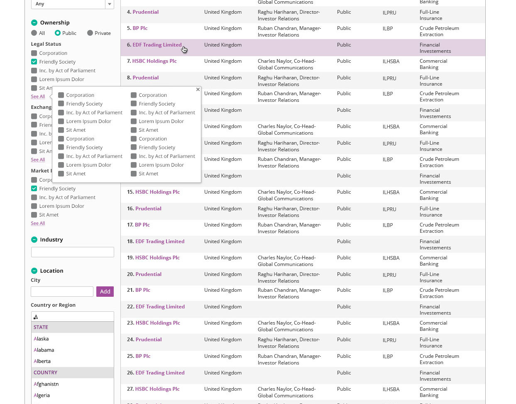Open company 24. Prudential link
Screen dimensions: 516x404
pos(149,340)
